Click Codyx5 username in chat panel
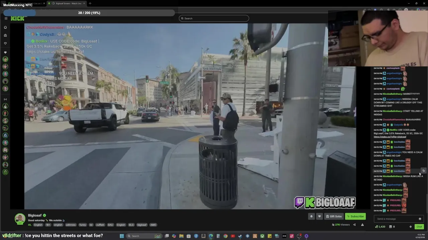 coord(398,125)
